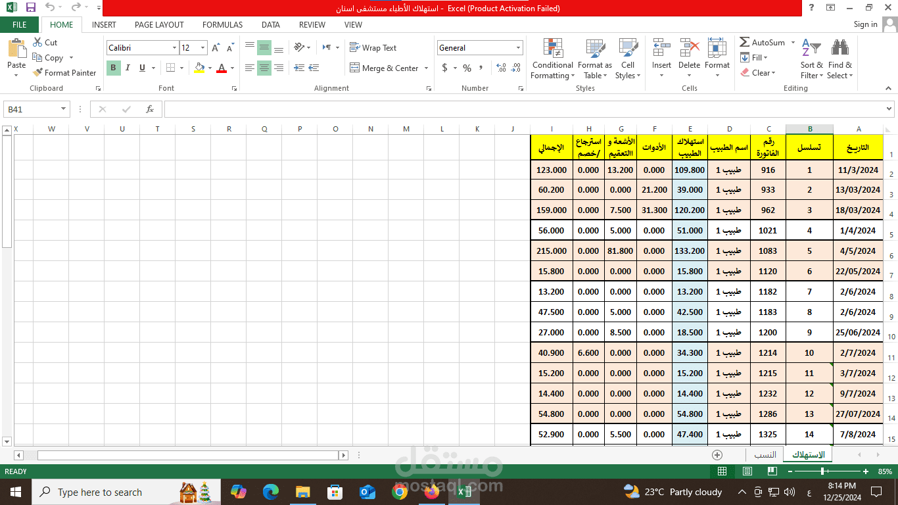Open Conditional Formatting menu
The width and height of the screenshot is (898, 505).
coord(553,59)
